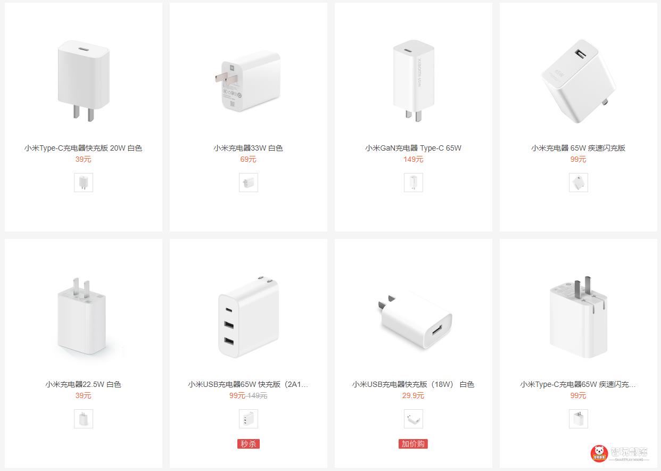Select the 65W 疾速闪充版 small thumbnail
Viewport: 661px width, 471px height.
(x=579, y=183)
